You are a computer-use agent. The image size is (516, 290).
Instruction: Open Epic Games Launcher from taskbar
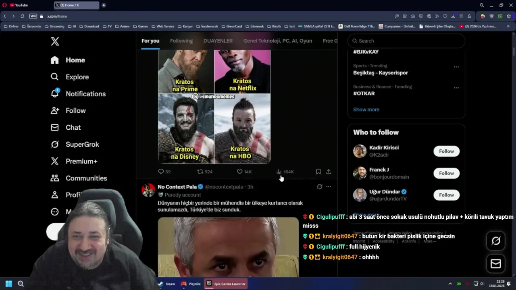(x=226, y=284)
